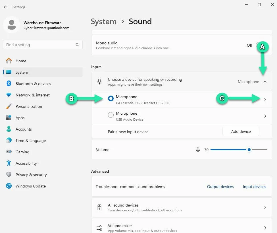This screenshot has width=277, height=233.
Task: Open properties for the USB Audio Device microphone
Action: pos(265,116)
